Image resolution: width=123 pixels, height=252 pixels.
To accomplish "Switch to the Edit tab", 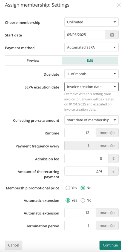I will pos(90,61).
